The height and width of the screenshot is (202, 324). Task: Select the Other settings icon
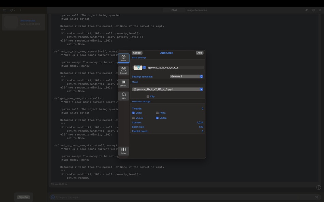click(123, 150)
